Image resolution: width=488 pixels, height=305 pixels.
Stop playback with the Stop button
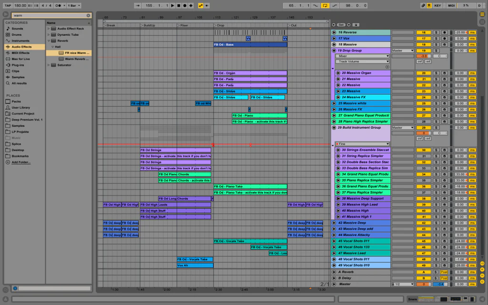(179, 6)
